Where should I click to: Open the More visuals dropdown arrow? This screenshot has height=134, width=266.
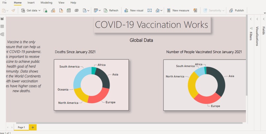click(x=161, y=11)
